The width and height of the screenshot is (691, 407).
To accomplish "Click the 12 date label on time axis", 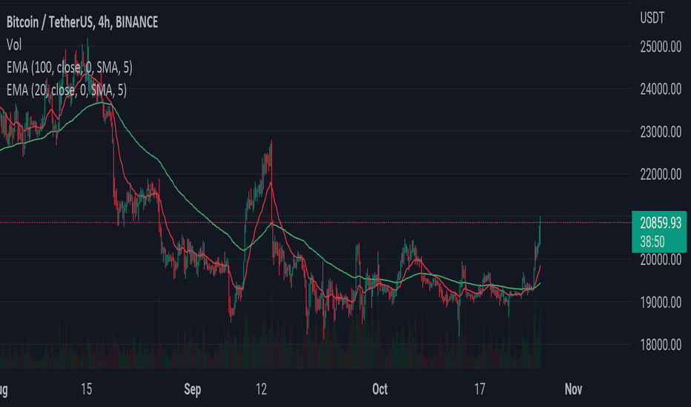I will [261, 389].
